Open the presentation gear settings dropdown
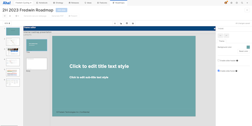Viewport: 252px width, 126px height. [x=17, y=16]
